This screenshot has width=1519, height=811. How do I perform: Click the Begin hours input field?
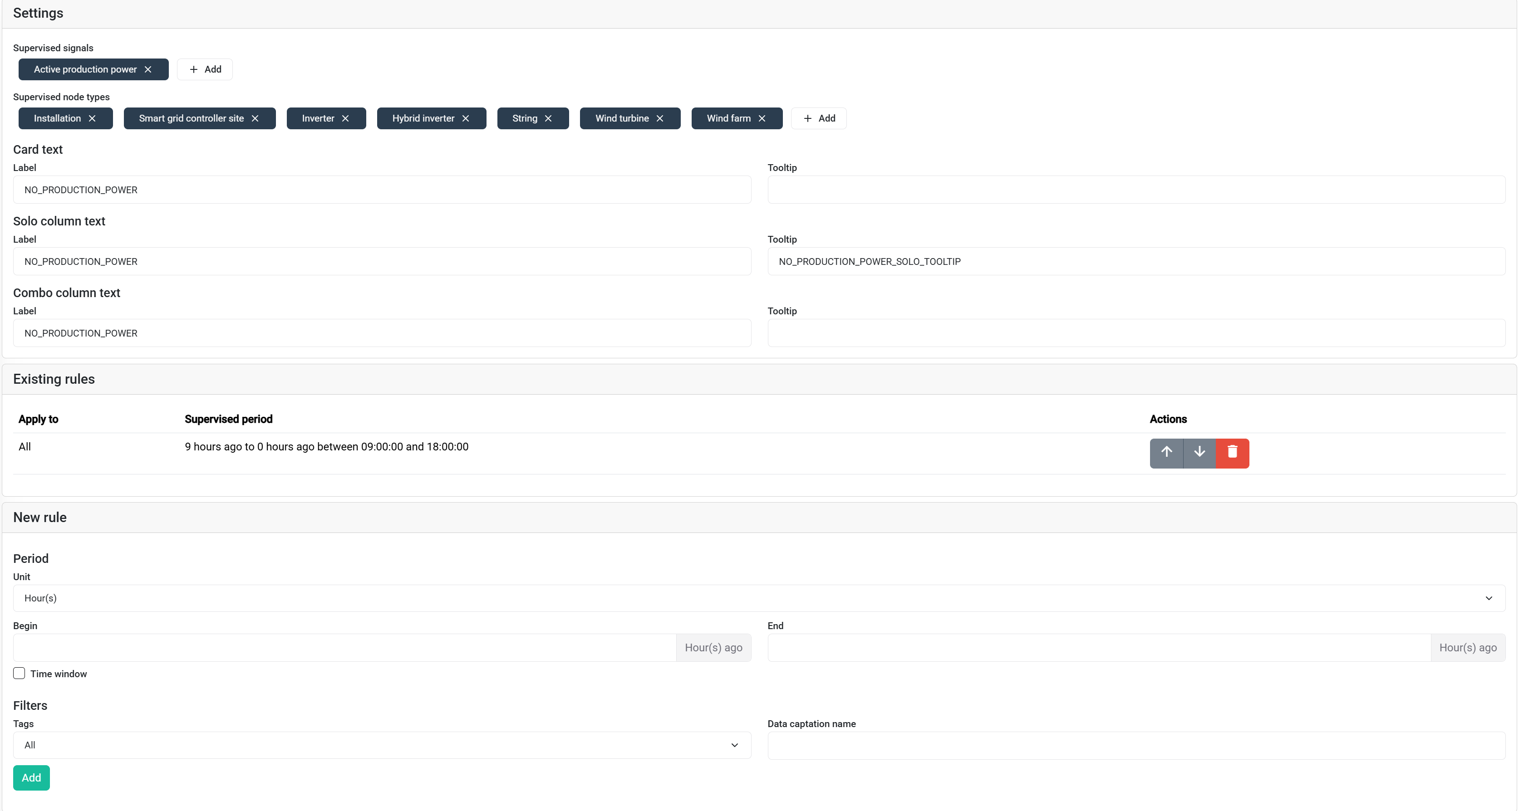pos(342,647)
